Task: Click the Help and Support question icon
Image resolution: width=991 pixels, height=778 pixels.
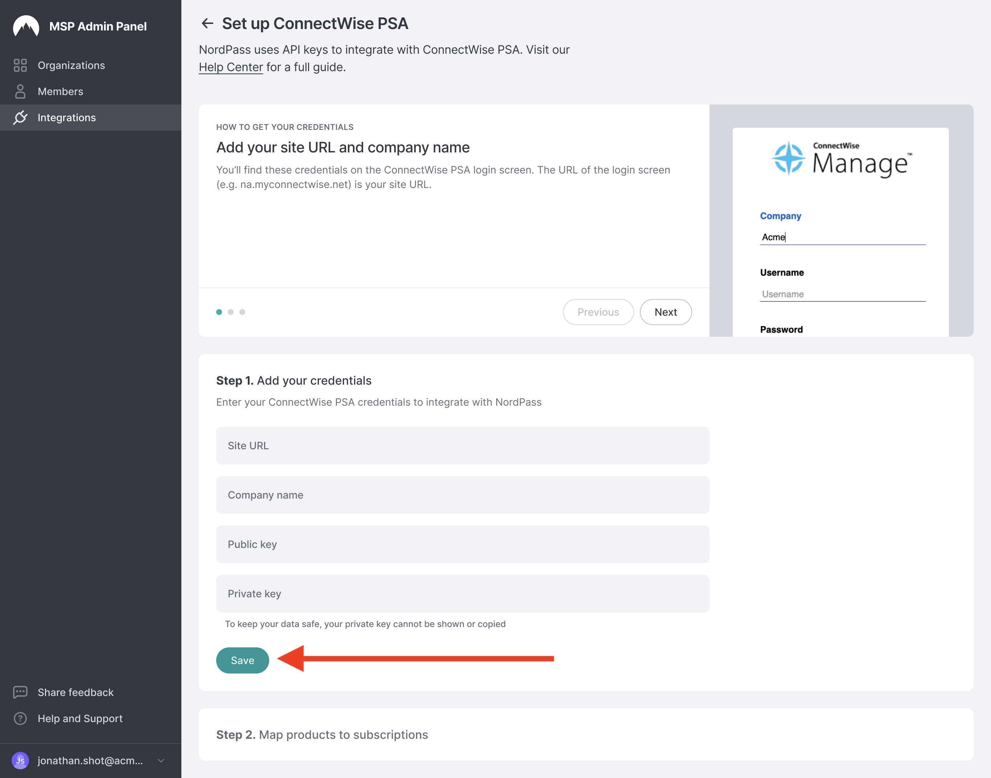Action: [x=20, y=718]
